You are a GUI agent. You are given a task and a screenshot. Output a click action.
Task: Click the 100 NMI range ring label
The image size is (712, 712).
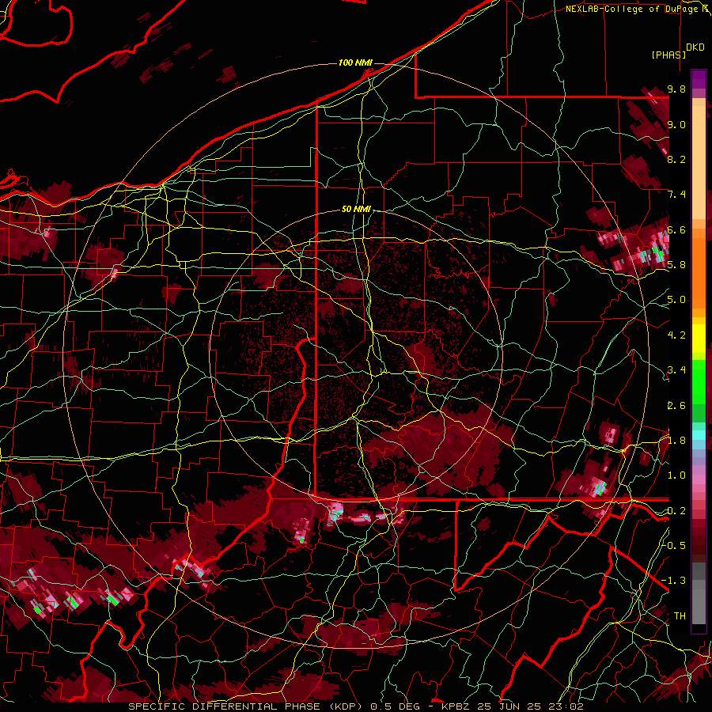click(x=355, y=62)
